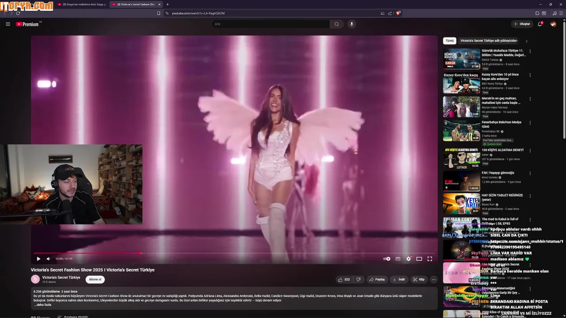566x318 pixels.
Task: Play the video with the play button
Action: [38, 259]
